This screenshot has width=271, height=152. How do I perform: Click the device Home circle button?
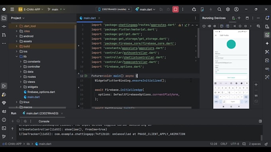[x=240, y=26]
